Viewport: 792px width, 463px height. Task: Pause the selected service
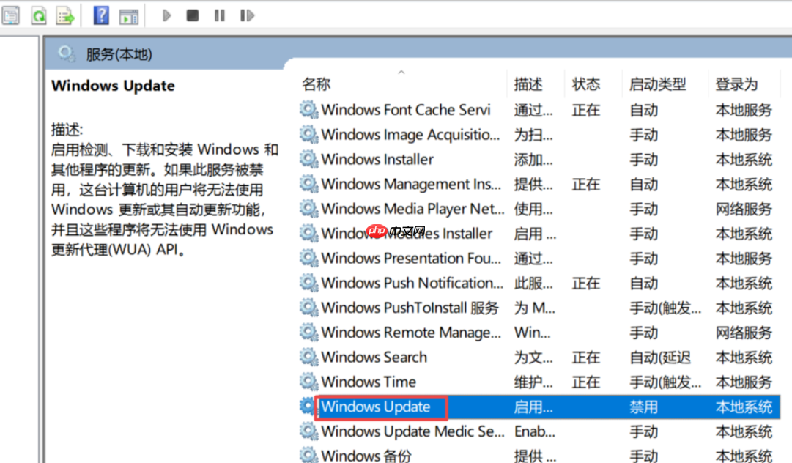click(219, 15)
